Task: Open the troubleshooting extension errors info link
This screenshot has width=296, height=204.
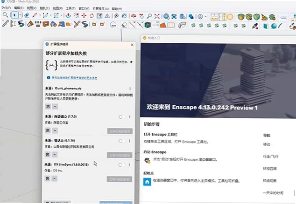Action: [x=74, y=78]
